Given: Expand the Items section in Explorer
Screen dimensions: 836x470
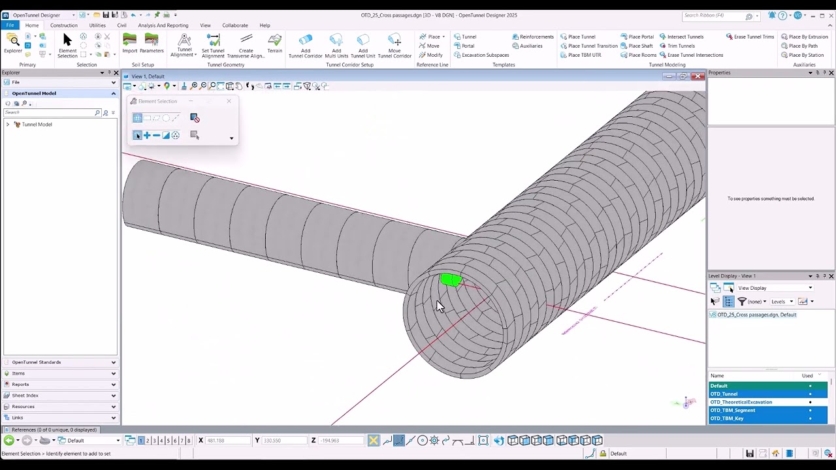Looking at the screenshot, I should (59, 373).
